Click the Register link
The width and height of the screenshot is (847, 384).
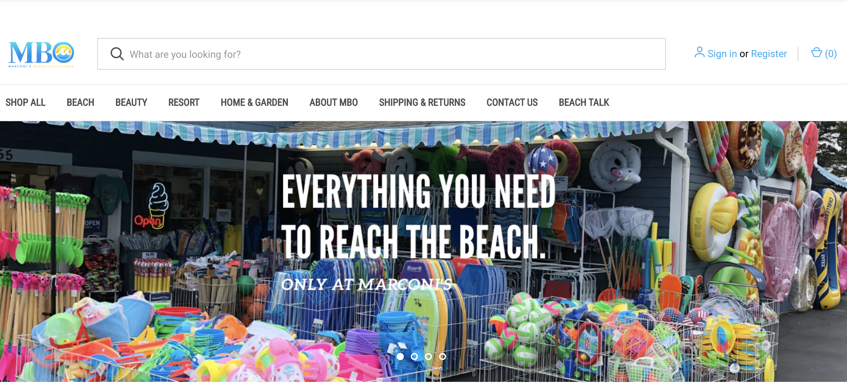tap(769, 54)
